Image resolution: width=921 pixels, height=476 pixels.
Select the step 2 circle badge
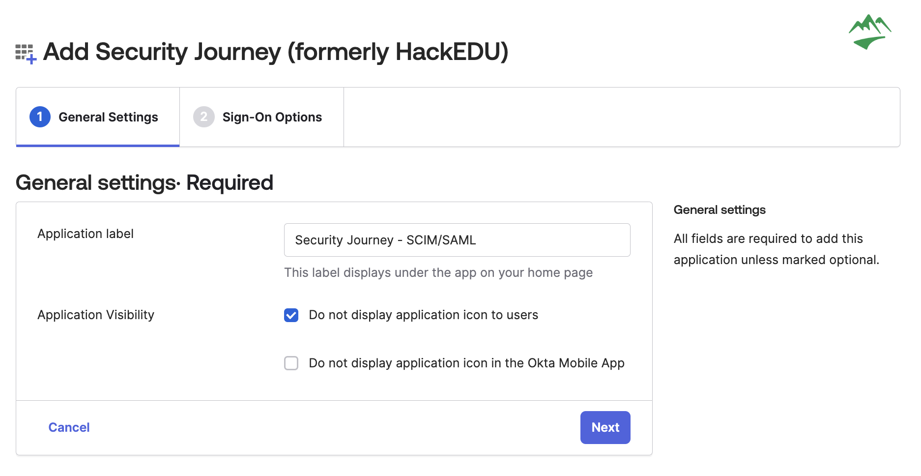(203, 117)
